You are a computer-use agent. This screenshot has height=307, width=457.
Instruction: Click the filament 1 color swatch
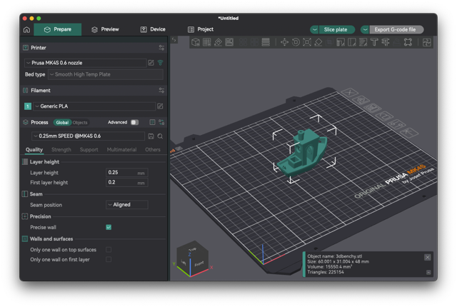[28, 106]
